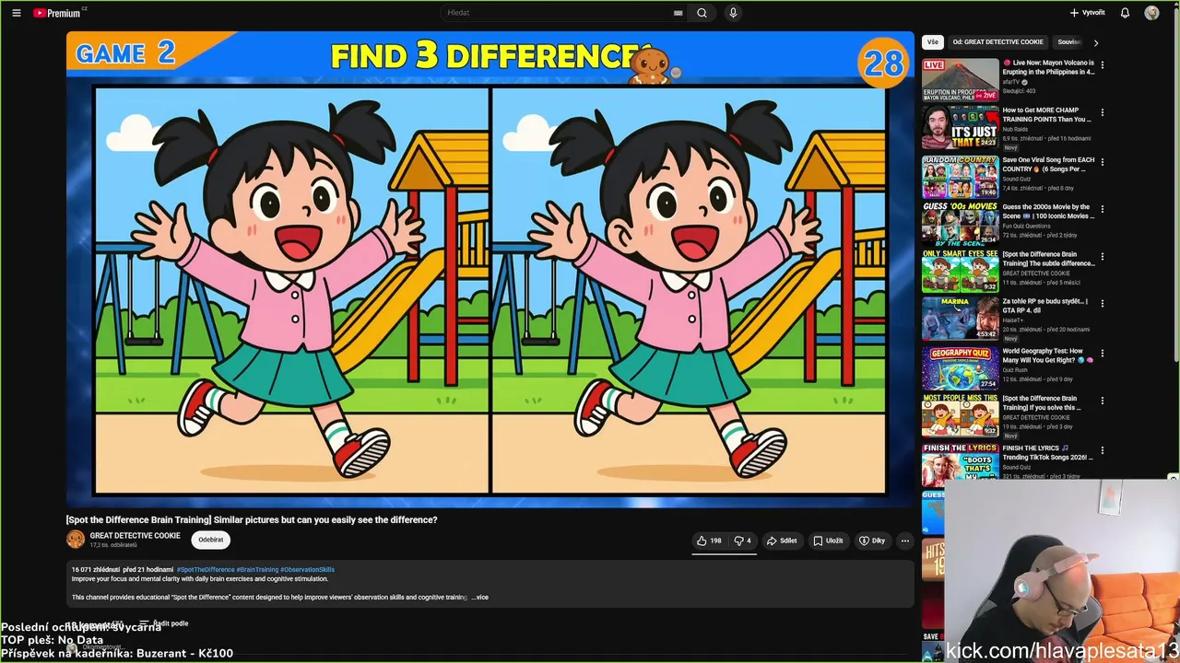Open the #ObservationSkills hashtag

click(x=308, y=570)
